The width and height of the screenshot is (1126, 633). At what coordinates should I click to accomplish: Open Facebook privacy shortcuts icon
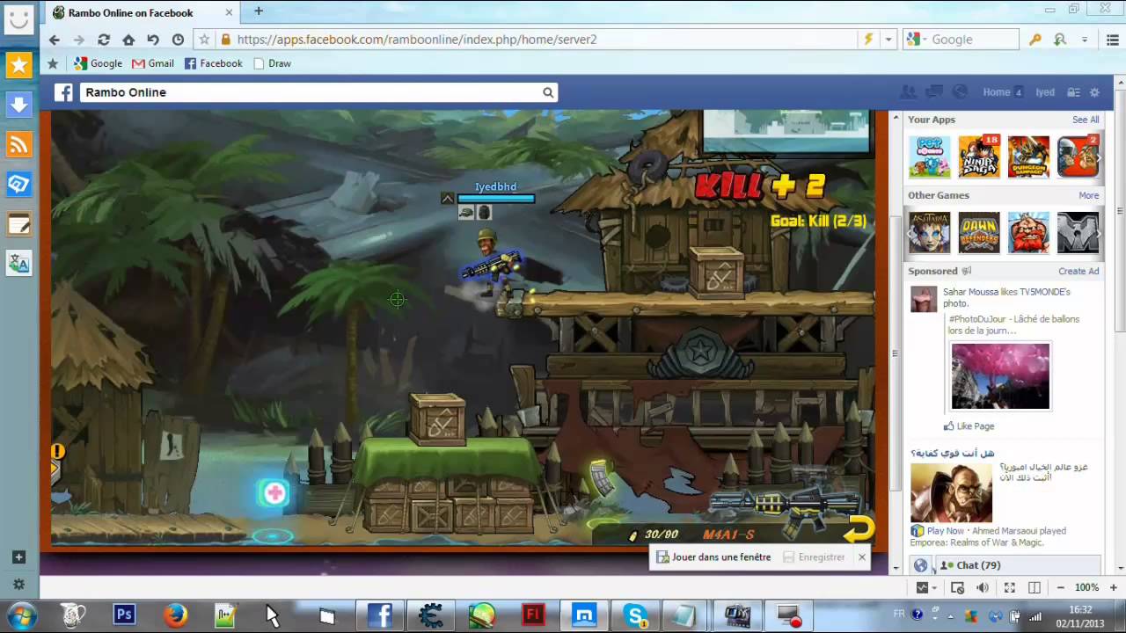[x=1073, y=92]
